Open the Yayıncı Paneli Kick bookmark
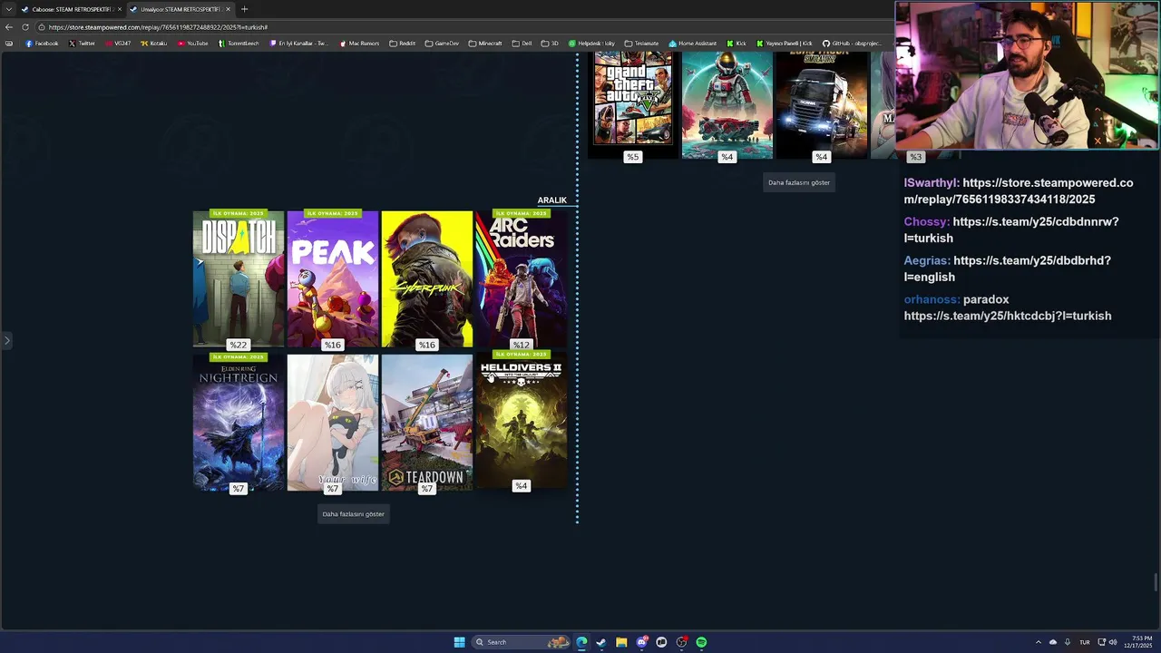The height and width of the screenshot is (653, 1161). 785,44
